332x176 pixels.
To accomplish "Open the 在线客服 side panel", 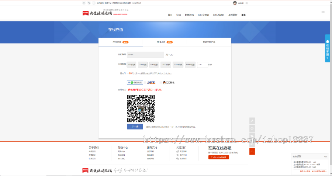I will [x=328, y=48].
